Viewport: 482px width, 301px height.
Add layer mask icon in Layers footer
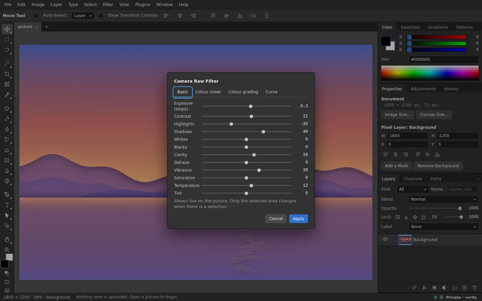[434, 288]
